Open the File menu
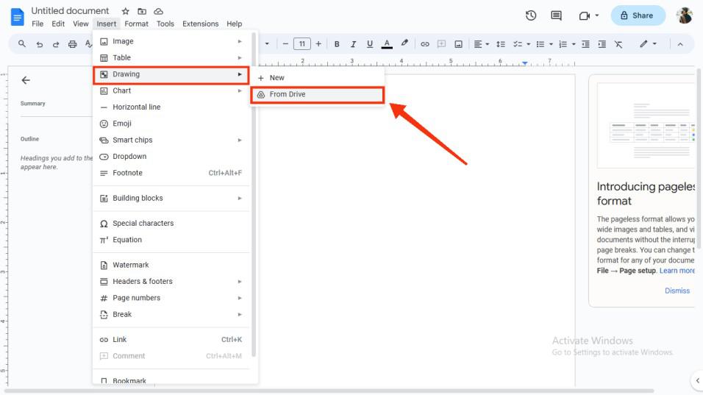Image resolution: width=703 pixels, height=395 pixels. click(38, 24)
